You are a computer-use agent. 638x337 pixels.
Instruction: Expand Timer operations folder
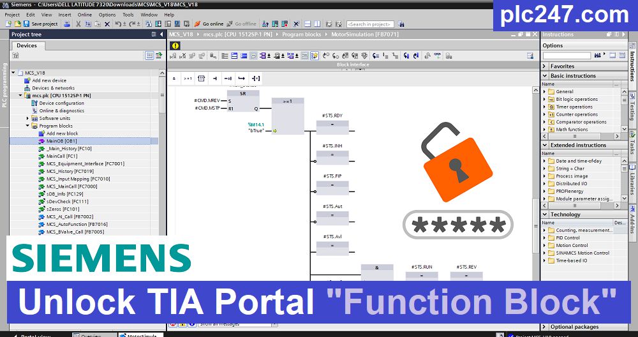pos(545,107)
